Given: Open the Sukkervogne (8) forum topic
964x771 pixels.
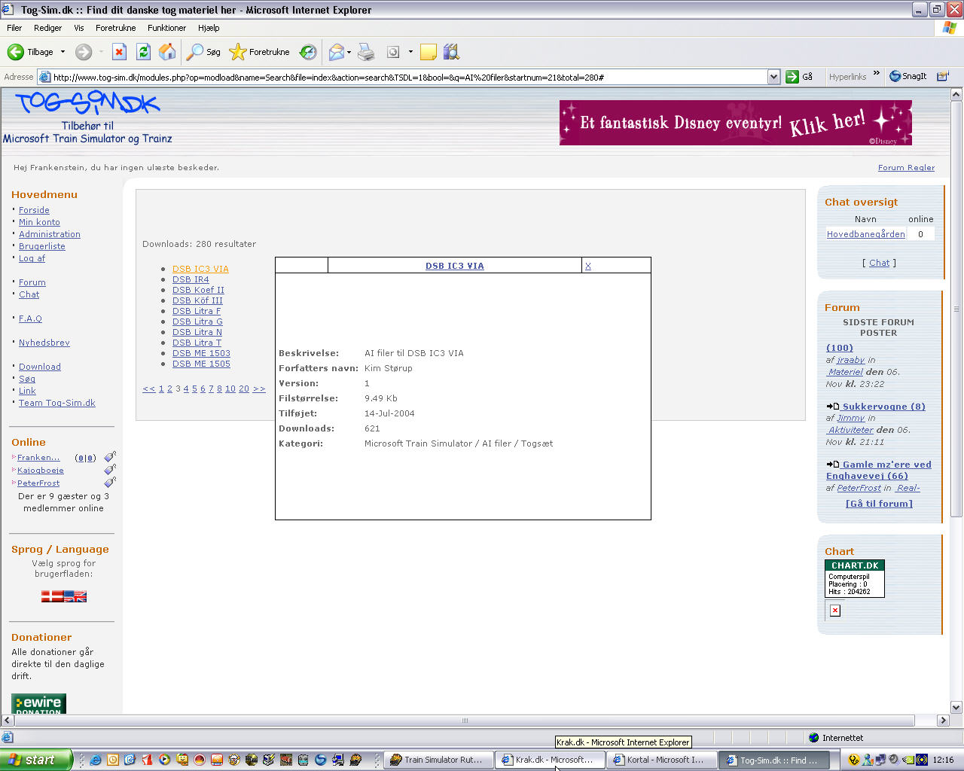Looking at the screenshot, I should [x=883, y=407].
